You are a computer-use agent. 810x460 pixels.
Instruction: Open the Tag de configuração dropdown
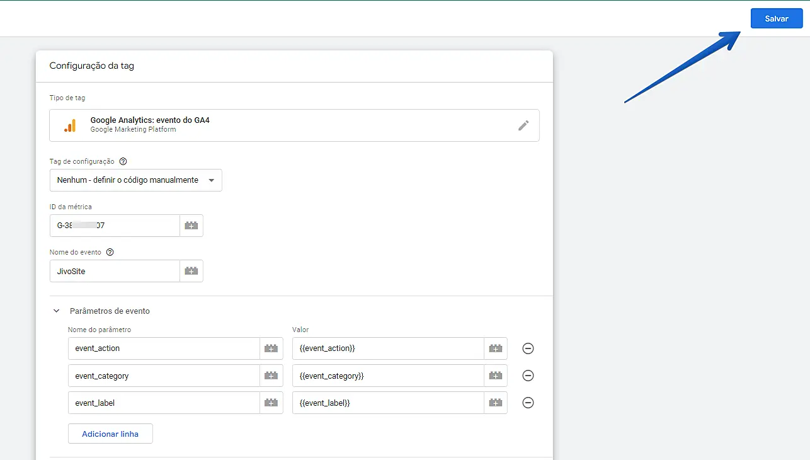click(x=135, y=180)
